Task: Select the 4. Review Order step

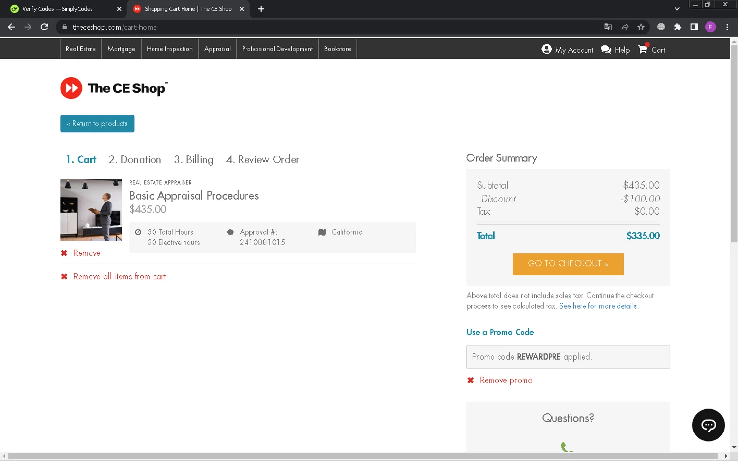Action: click(263, 159)
